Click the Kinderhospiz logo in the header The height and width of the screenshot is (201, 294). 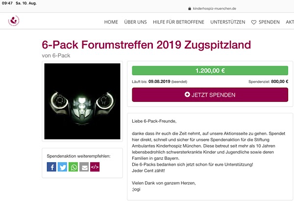(14, 21)
